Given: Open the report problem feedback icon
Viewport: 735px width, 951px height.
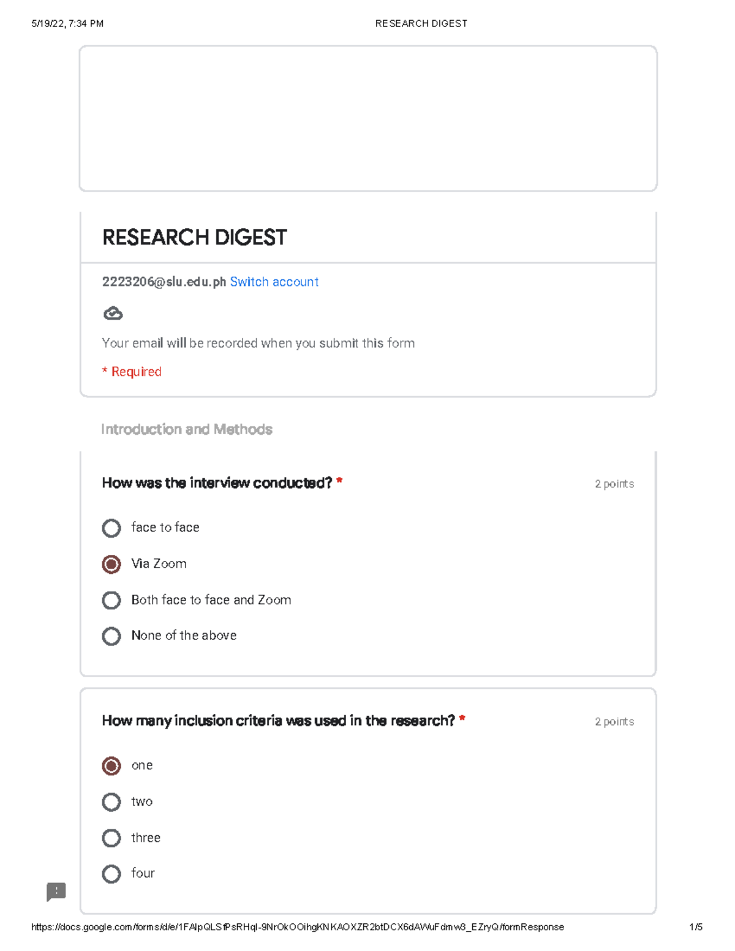Looking at the screenshot, I should 56,892.
